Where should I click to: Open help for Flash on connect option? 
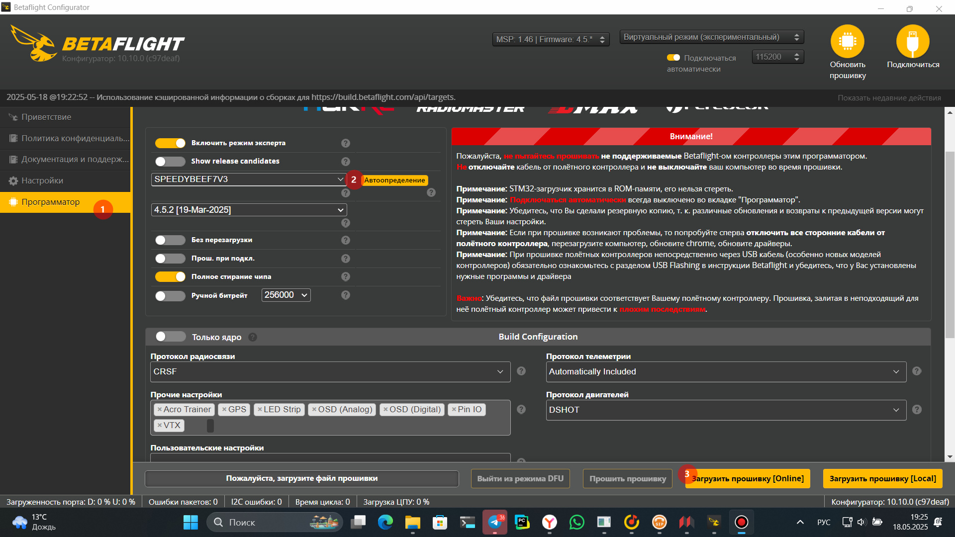[346, 259]
